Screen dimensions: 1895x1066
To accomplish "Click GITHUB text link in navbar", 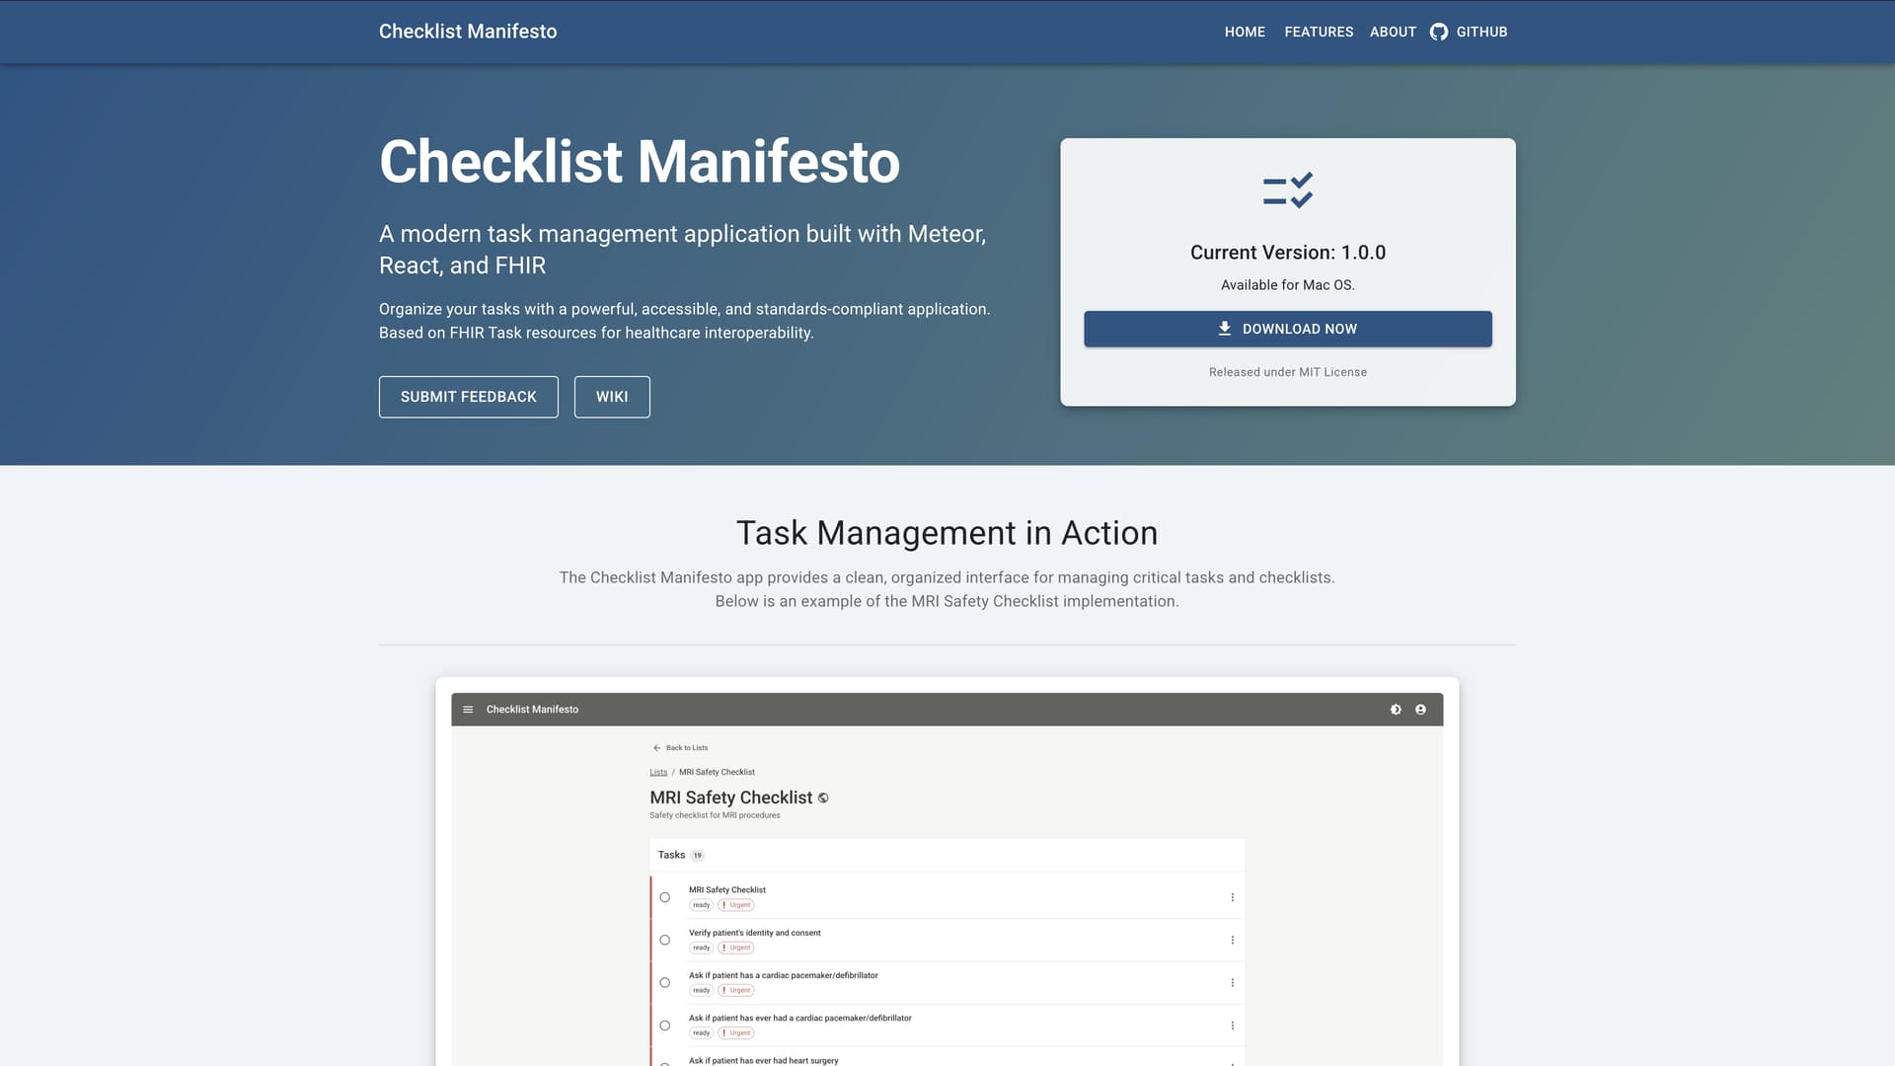I will coord(1481,32).
